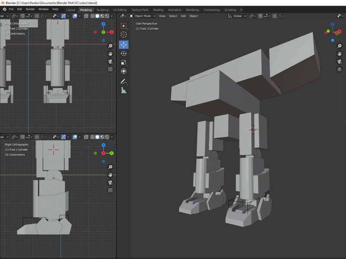Toggle snapping in User Perspective viewport header
Screen dimensions: 346x259
(x=260, y=16)
